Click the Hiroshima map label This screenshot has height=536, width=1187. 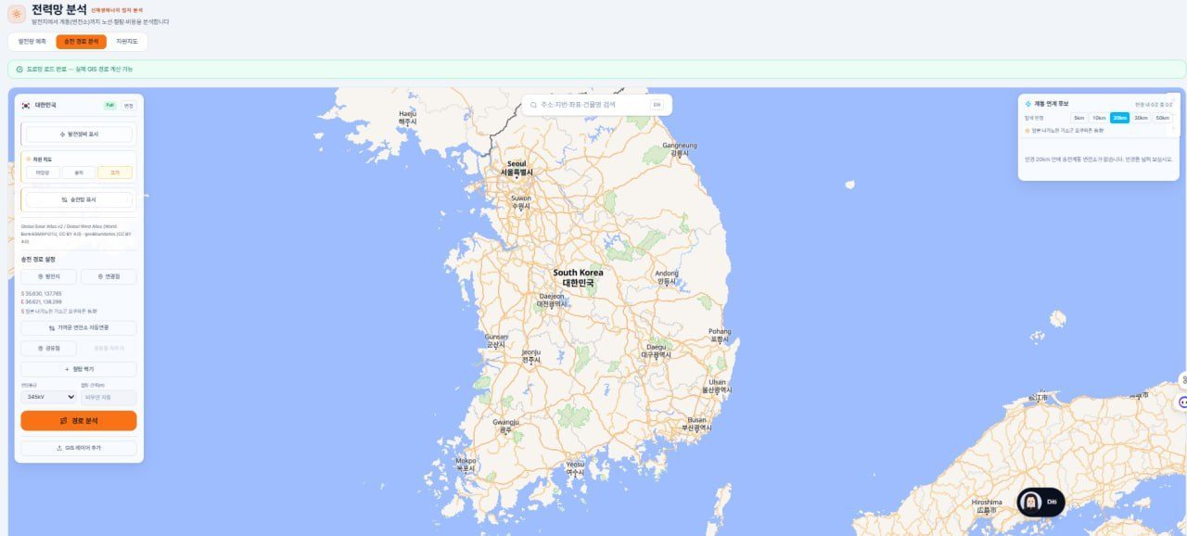987,505
